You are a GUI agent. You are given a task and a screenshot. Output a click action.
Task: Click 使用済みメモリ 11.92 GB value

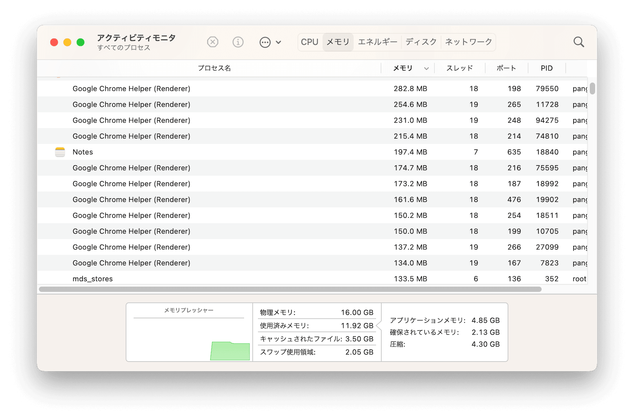tap(357, 326)
